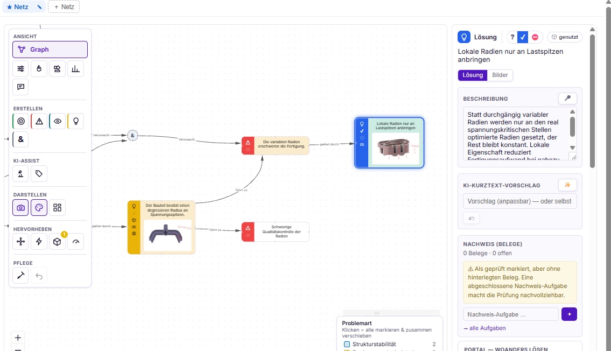Viewport: 611px width, 351px height.
Task: Create an observation node with eye icon
Action: tap(57, 121)
